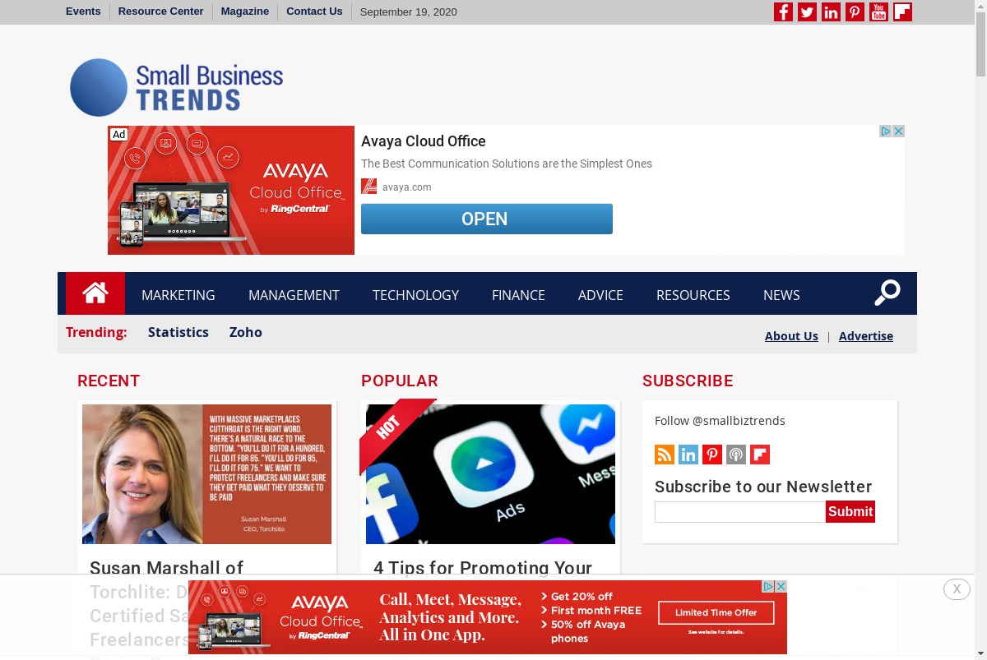Viewport: 987px width, 660px height.
Task: Open site search magnifier icon
Action: pyautogui.click(x=887, y=293)
